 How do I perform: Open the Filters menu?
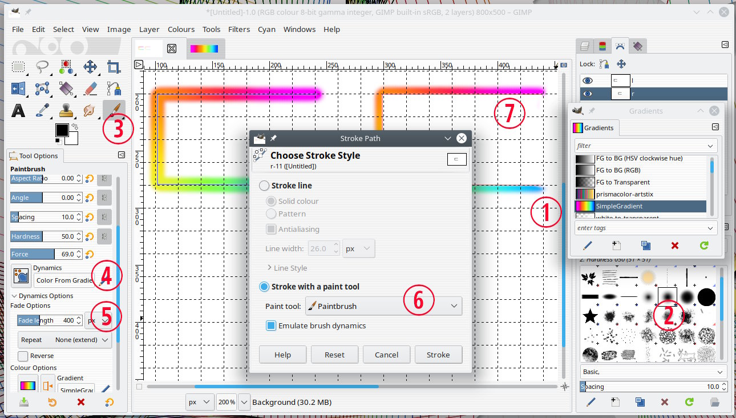[239, 29]
